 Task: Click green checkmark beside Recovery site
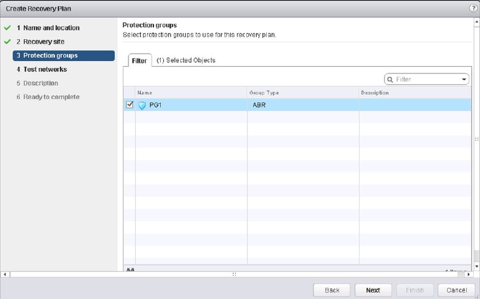(x=7, y=42)
